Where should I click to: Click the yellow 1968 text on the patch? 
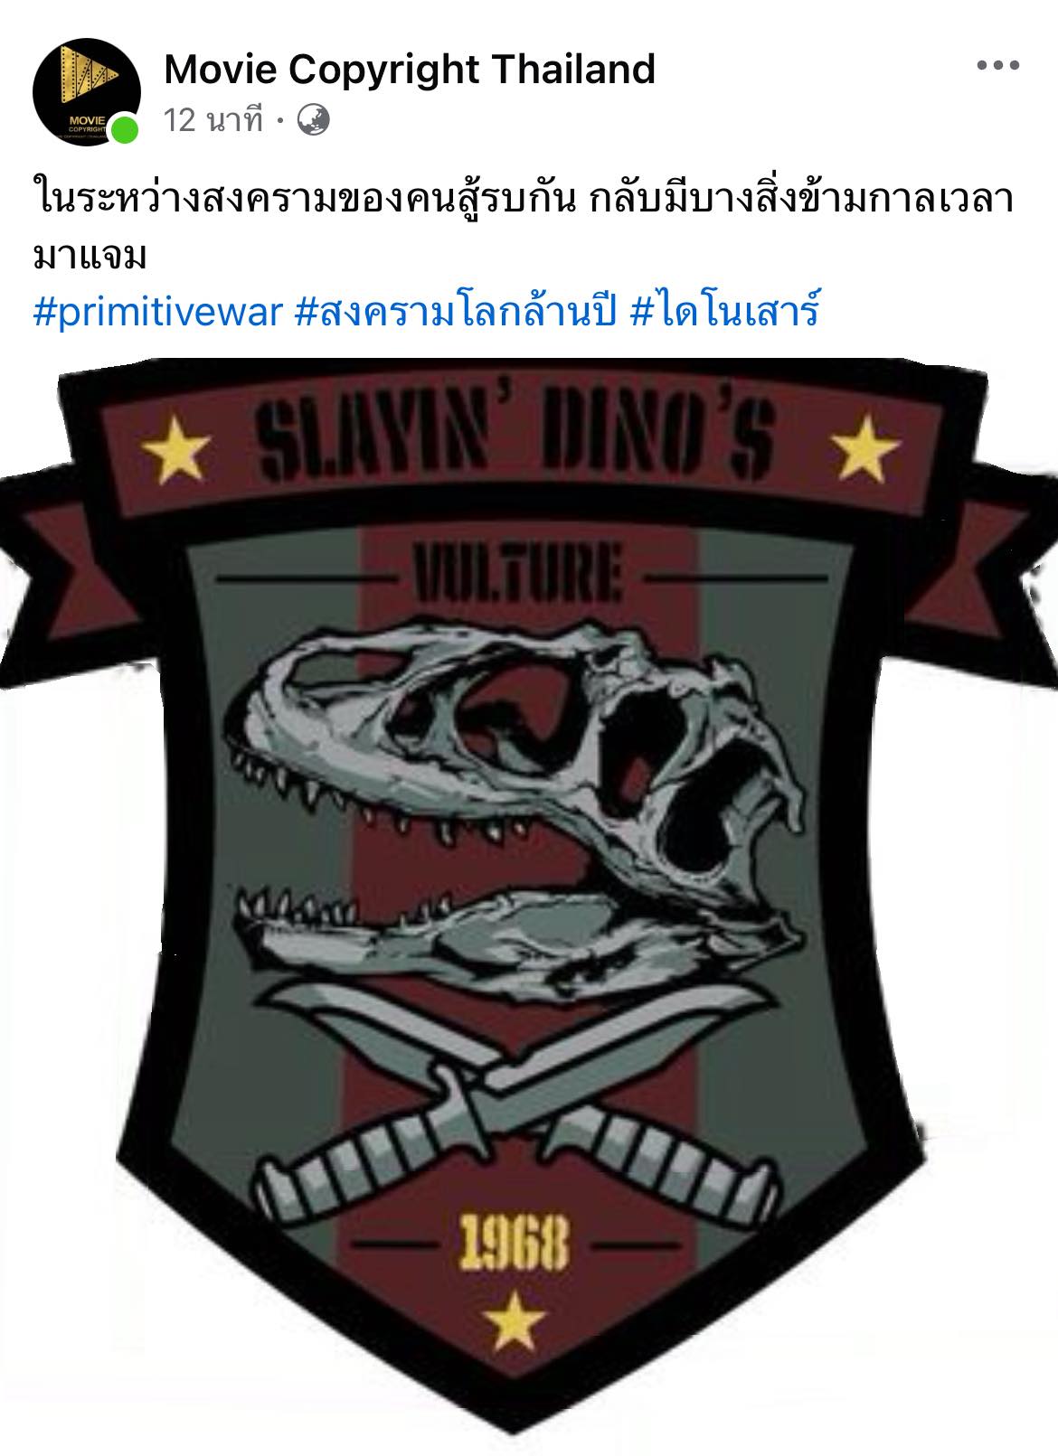tap(515, 1244)
